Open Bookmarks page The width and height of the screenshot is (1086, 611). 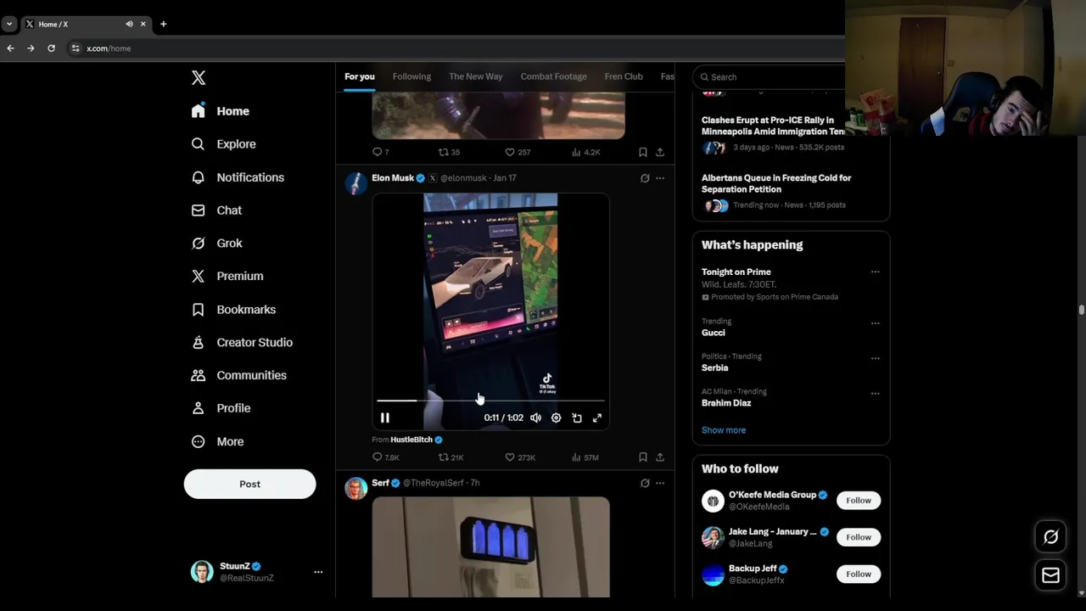234,310
